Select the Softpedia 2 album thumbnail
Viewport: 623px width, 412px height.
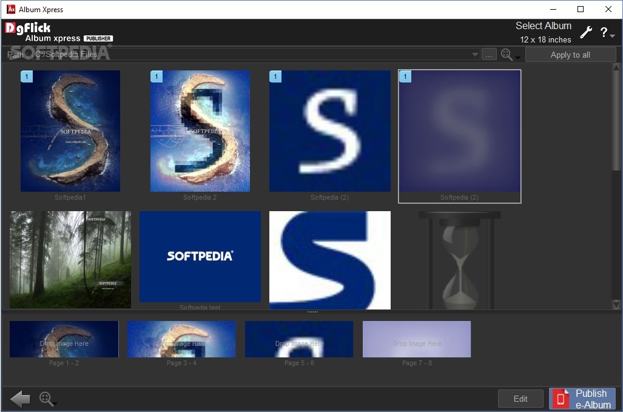tap(200, 131)
